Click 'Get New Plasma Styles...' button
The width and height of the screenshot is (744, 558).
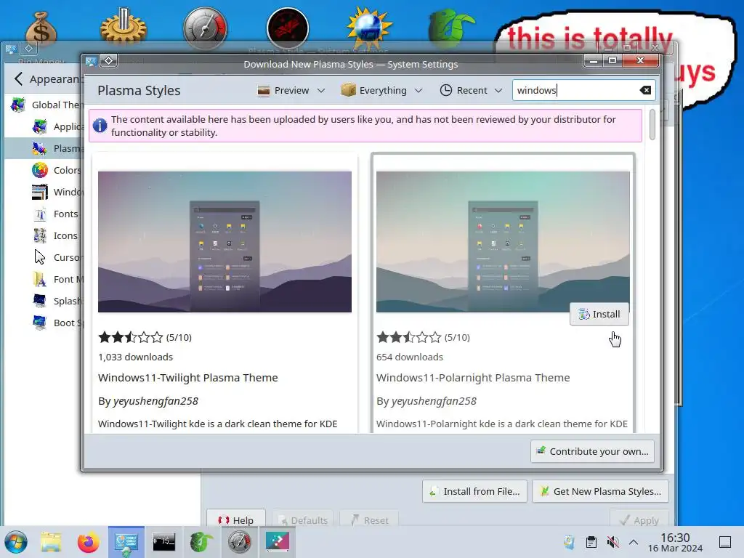point(601,492)
